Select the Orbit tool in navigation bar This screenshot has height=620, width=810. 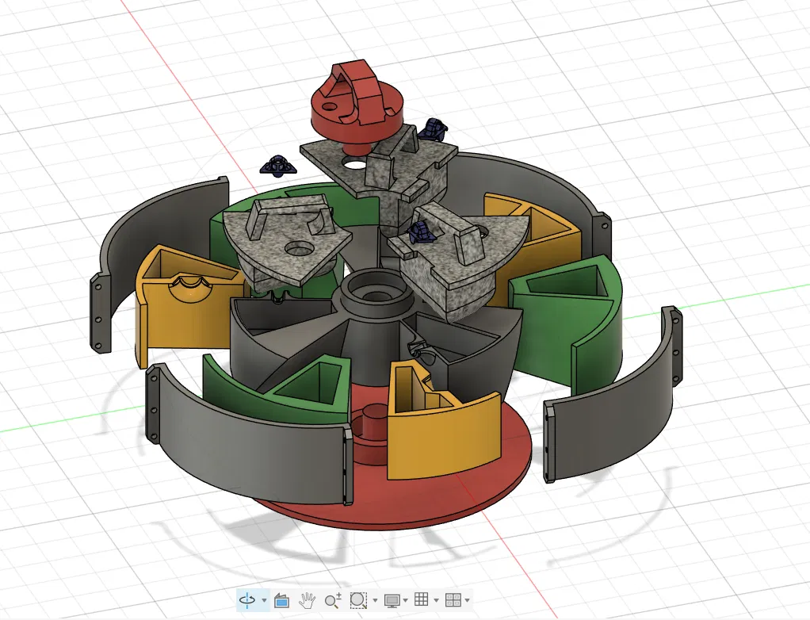pos(247,600)
